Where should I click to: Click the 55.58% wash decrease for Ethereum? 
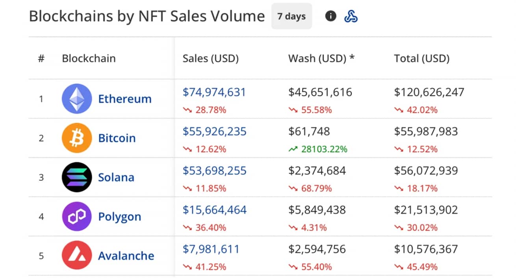coord(310,110)
